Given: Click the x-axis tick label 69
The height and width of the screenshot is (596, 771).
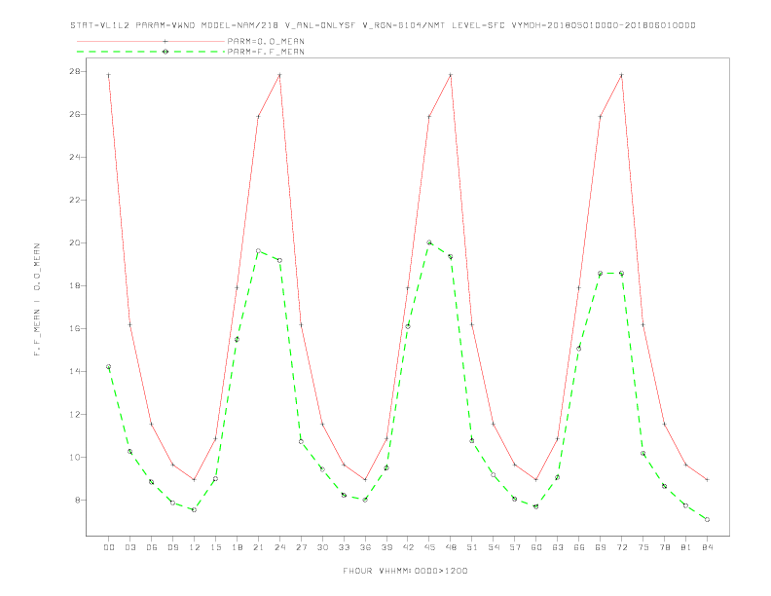Looking at the screenshot, I should [601, 547].
